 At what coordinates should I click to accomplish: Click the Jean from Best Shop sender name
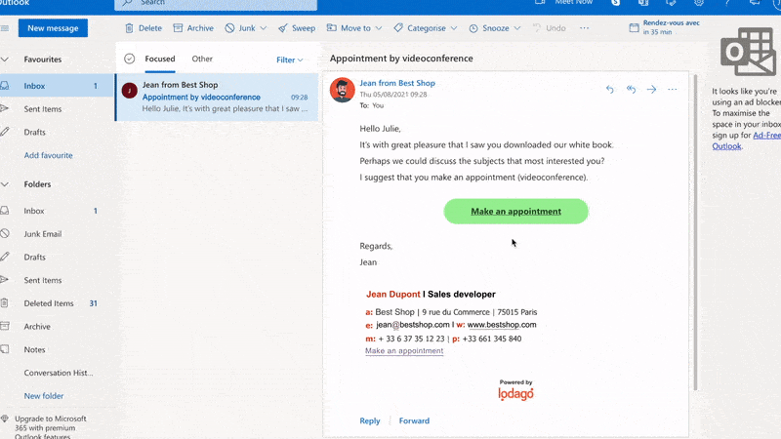(x=397, y=83)
